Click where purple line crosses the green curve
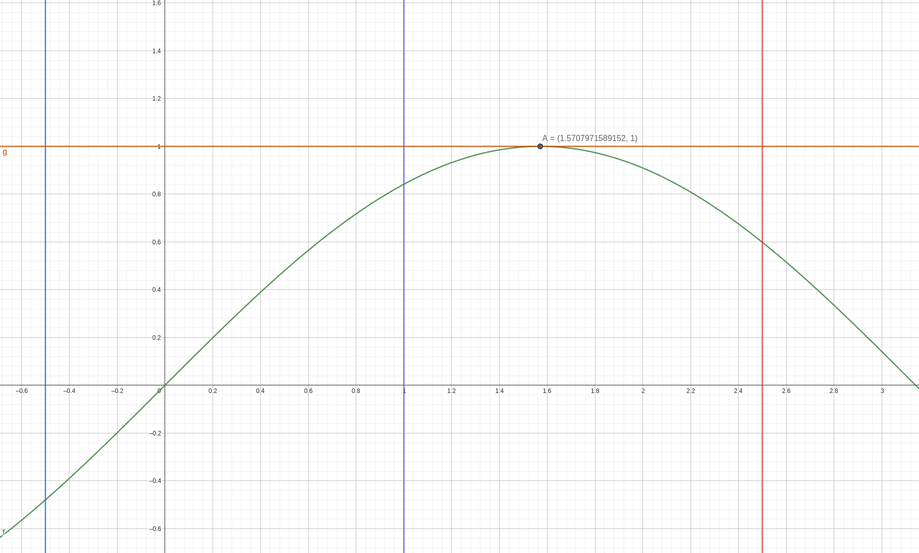 click(x=404, y=184)
